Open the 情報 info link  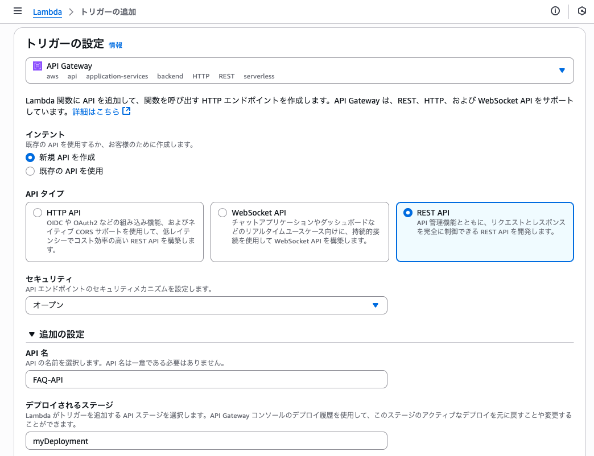pos(115,45)
